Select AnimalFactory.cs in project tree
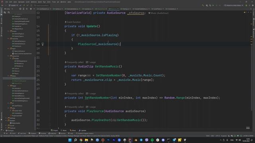This screenshot has height=143, width=255. [x=19, y=41]
